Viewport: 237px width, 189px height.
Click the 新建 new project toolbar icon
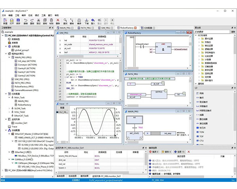(x=5, y=21)
